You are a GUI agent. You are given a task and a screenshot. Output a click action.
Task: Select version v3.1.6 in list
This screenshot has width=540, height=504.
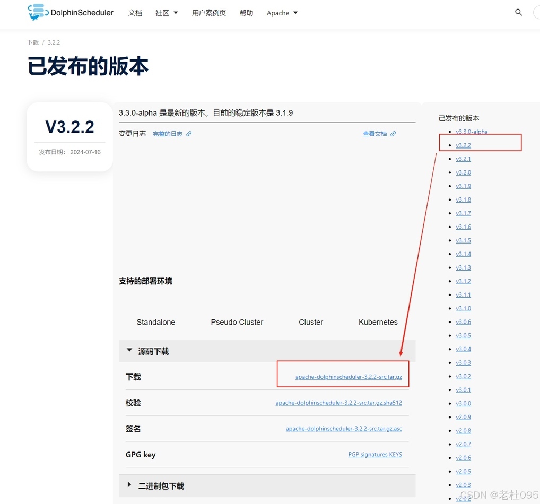(x=463, y=227)
